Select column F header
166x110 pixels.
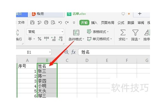click(x=127, y=61)
